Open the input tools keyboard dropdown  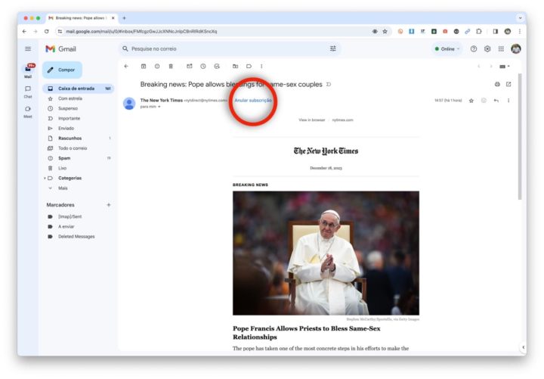(x=505, y=67)
